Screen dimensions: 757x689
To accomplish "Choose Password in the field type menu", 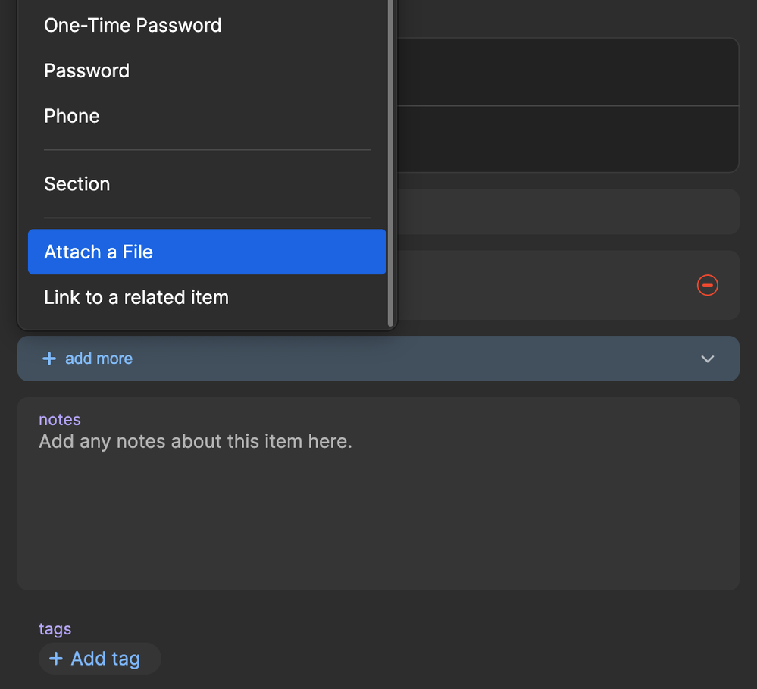I will (86, 70).
